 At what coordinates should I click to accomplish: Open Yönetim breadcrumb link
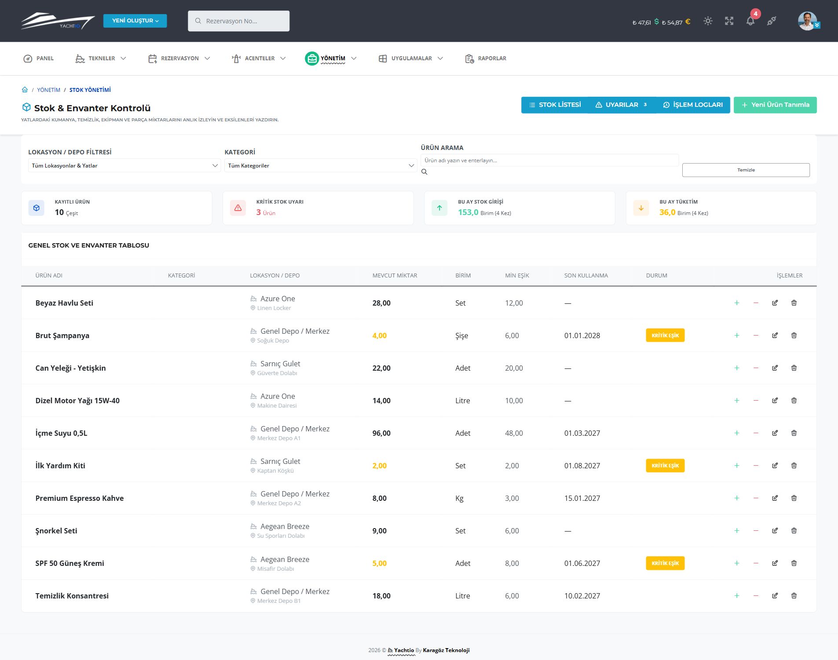click(x=48, y=90)
